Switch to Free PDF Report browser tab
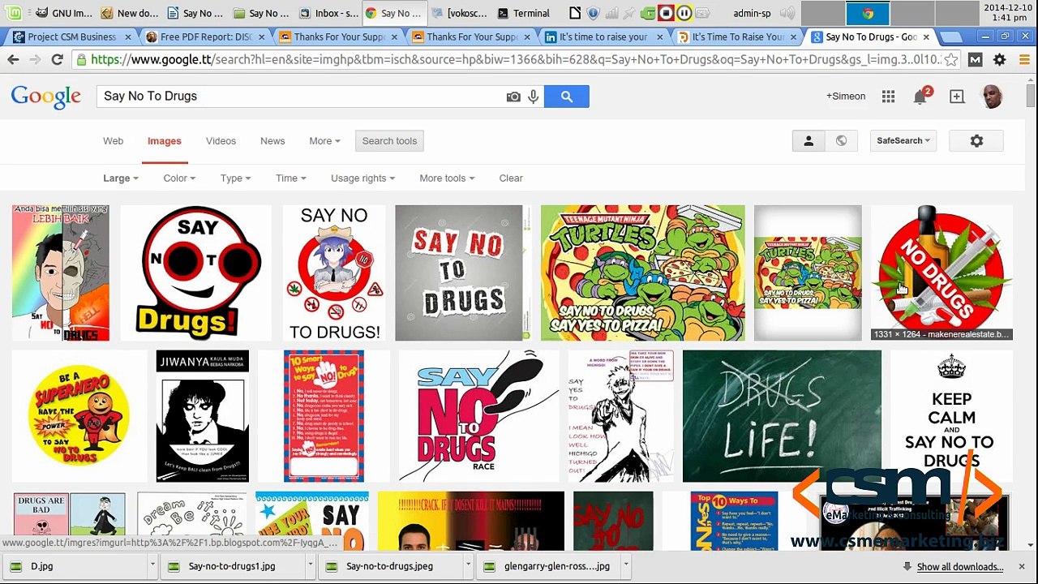Image resolution: width=1038 pixels, height=584 pixels. coord(203,36)
